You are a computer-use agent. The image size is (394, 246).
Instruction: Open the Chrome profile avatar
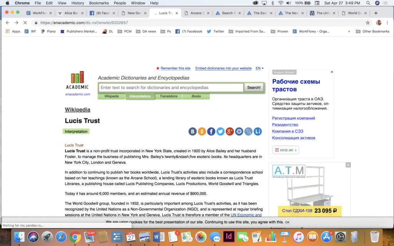379,23
